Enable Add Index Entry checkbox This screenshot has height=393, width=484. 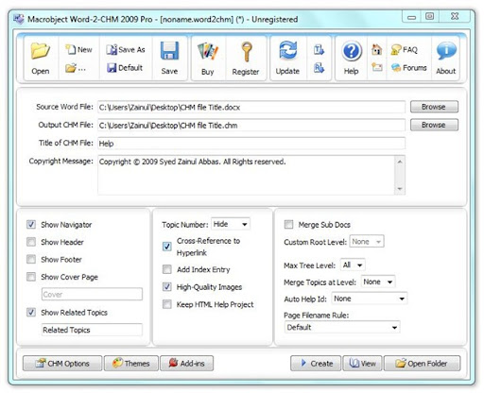point(167,269)
